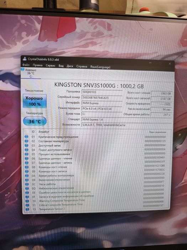
Task: Click status icon of Порог доступного запаса row
Action: [x=27, y=150]
